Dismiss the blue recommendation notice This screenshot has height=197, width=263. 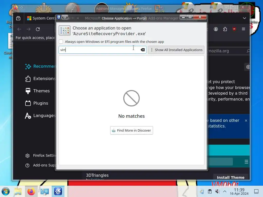tap(246, 121)
